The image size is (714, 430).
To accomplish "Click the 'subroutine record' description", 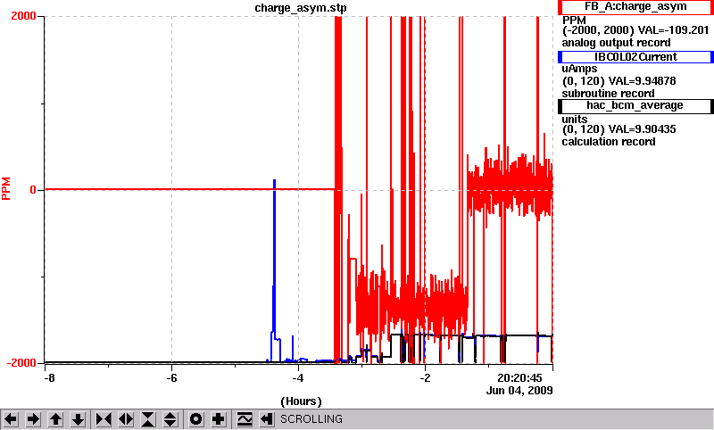I will pos(608,94).
